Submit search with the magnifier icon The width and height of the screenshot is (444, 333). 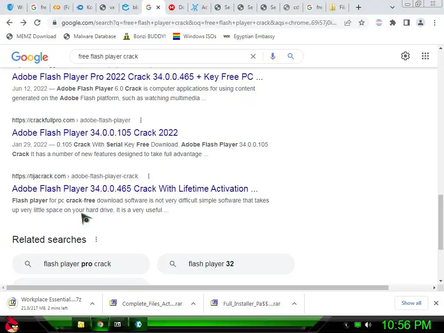291,56
